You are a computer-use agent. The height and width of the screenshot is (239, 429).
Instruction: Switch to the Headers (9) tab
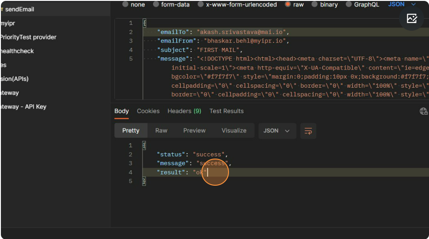pyautogui.click(x=184, y=111)
